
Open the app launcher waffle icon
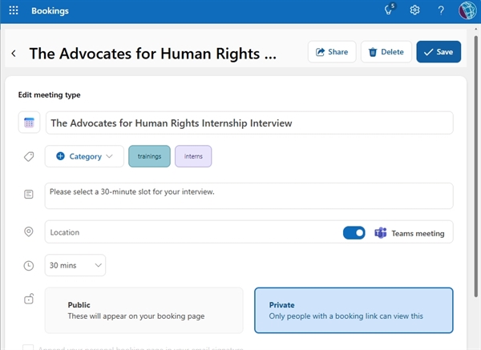click(x=13, y=10)
